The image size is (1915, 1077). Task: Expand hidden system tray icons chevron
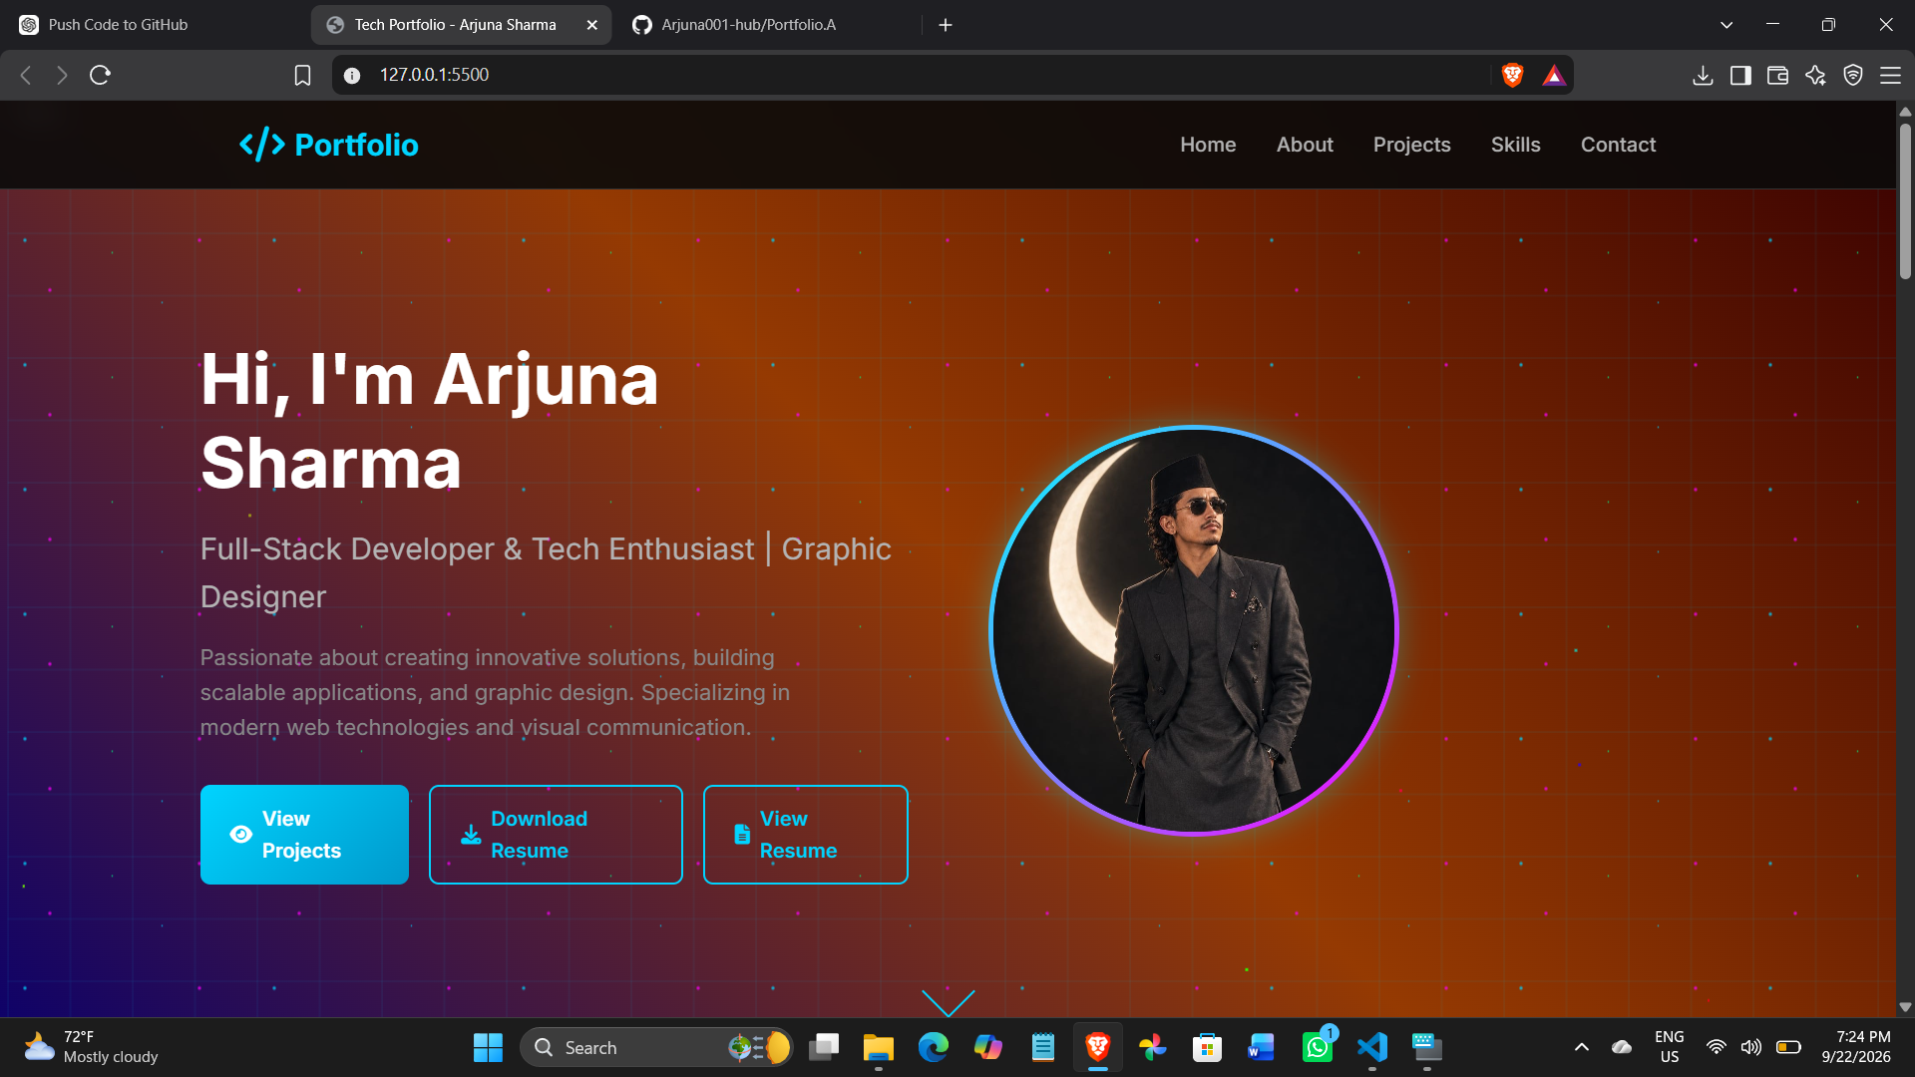click(1582, 1047)
